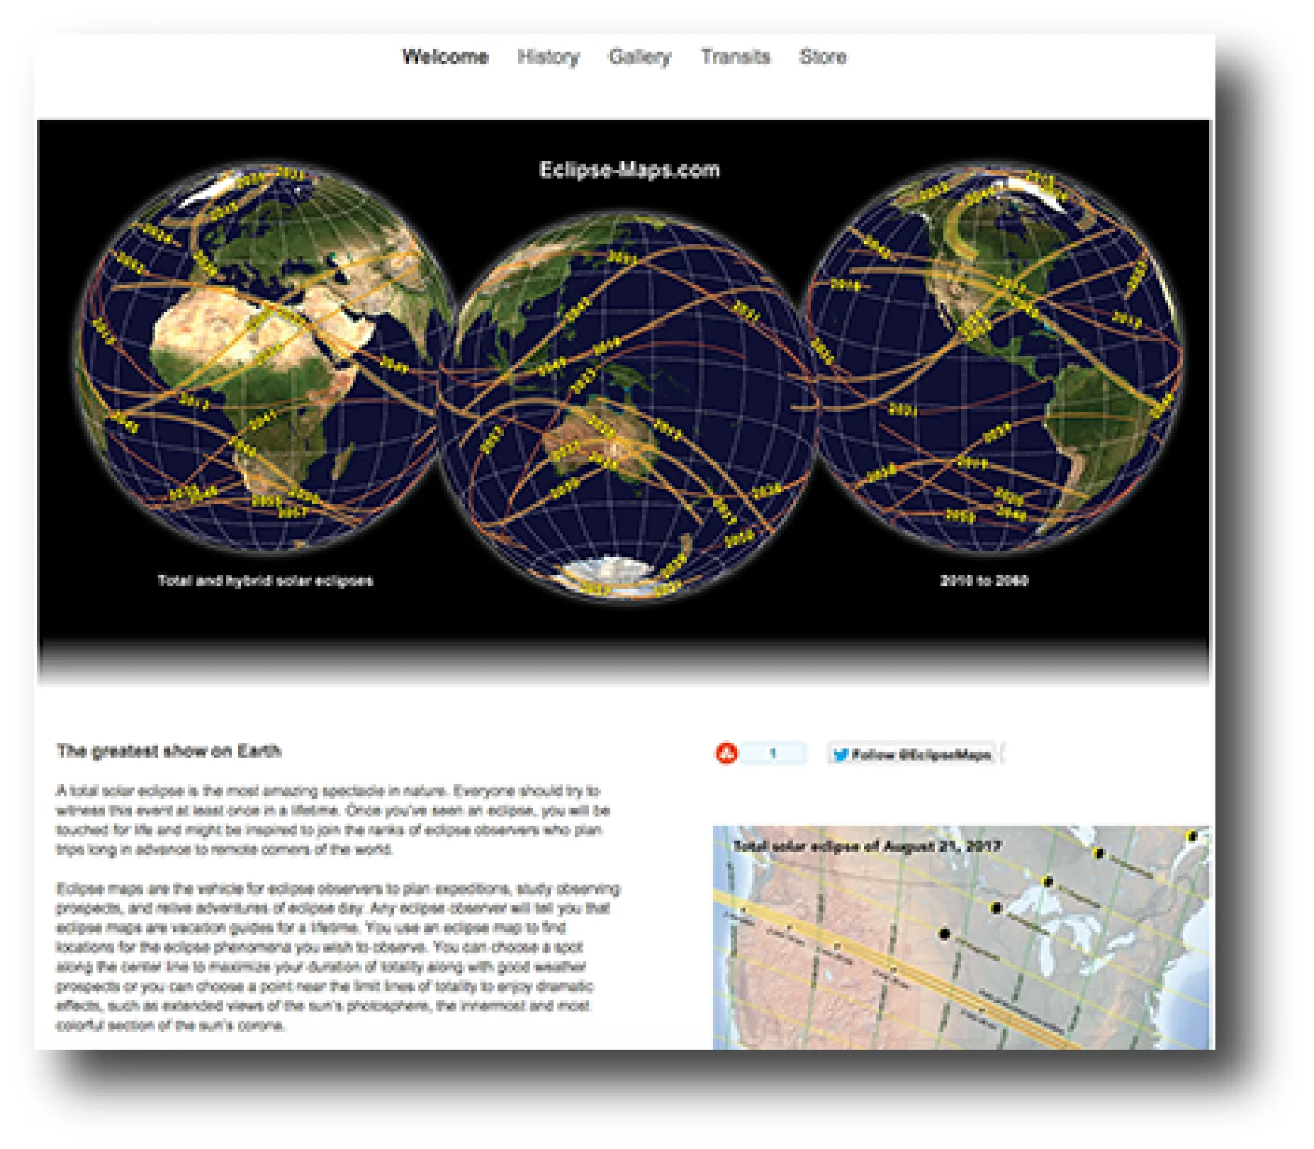1314x1149 pixels.
Task: Open the Gallery link
Action: (641, 57)
